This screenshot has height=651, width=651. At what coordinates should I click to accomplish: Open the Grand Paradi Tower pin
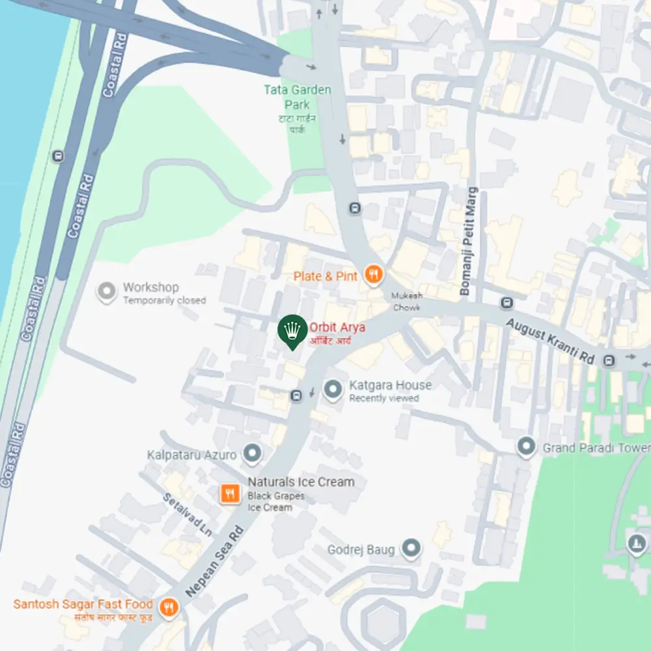pyautogui.click(x=527, y=447)
